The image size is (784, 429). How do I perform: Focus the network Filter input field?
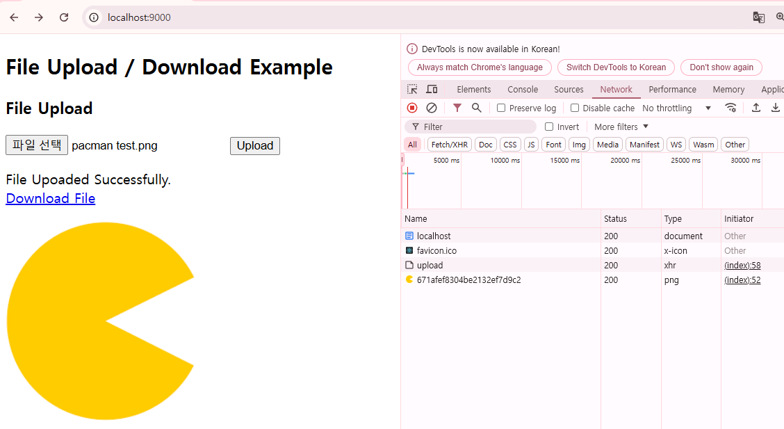pyautogui.click(x=470, y=127)
